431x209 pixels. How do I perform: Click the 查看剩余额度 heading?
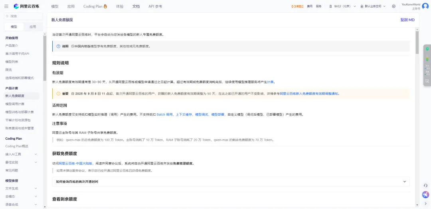coord(65,199)
